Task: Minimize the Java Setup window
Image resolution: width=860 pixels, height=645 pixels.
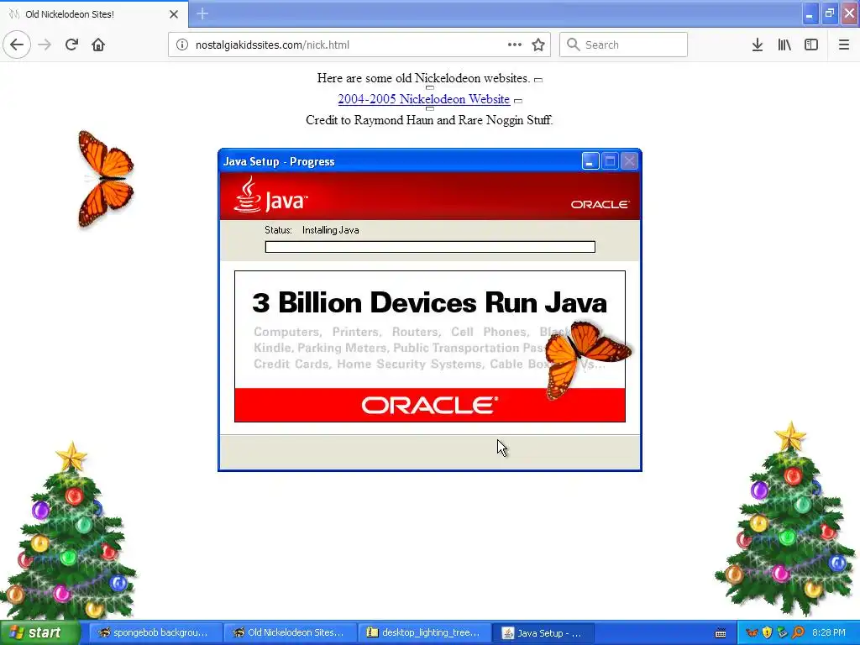Action: tap(590, 161)
